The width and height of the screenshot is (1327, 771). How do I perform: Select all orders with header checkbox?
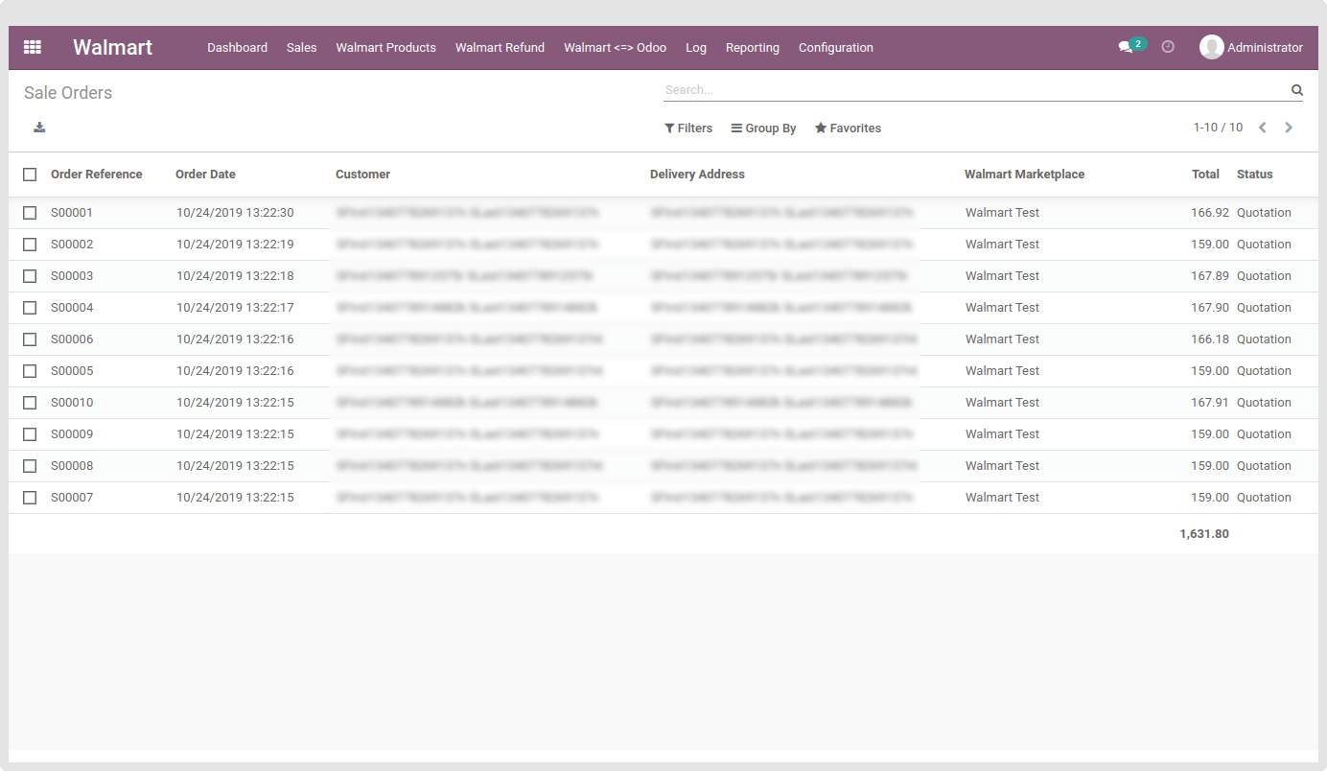tap(30, 175)
